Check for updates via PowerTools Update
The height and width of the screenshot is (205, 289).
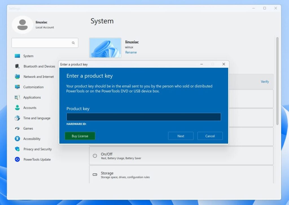pyautogui.click(x=17, y=159)
